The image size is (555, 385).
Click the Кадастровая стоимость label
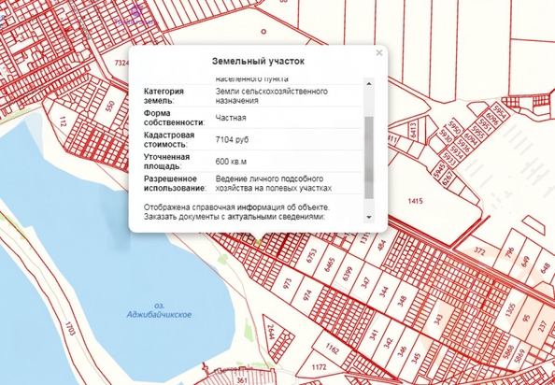pyautogui.click(x=169, y=140)
